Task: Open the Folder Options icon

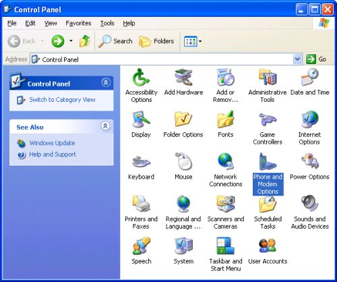Action: (183, 119)
